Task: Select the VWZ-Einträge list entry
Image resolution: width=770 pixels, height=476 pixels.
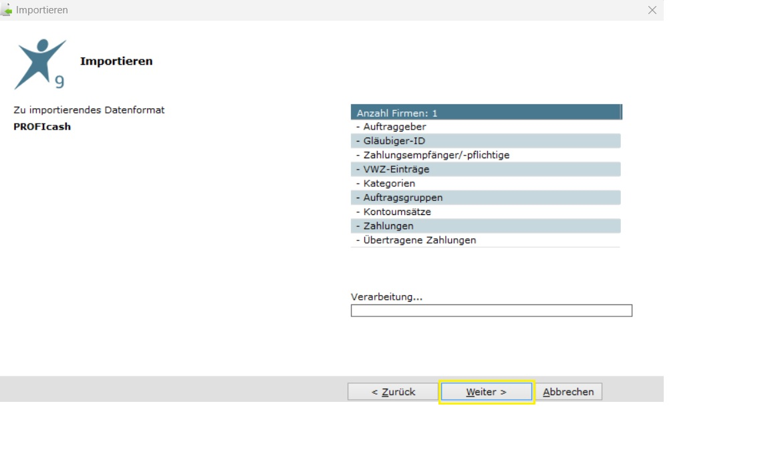Action: (486, 170)
